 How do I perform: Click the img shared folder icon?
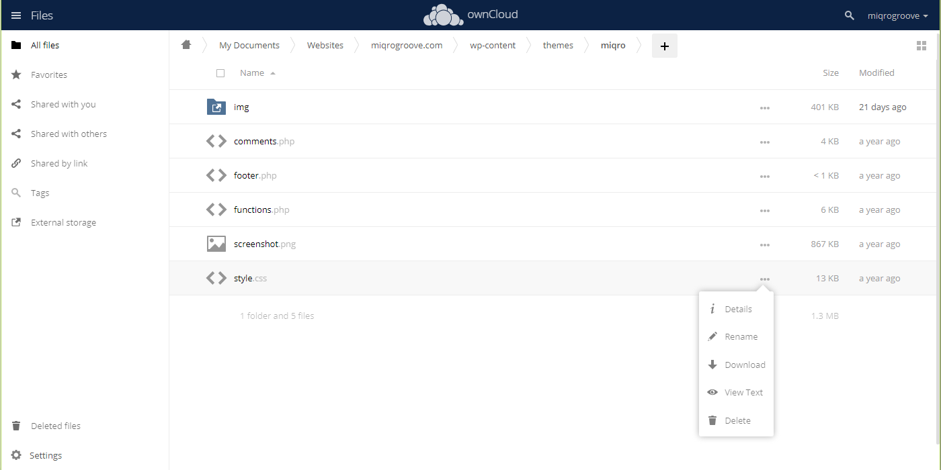tap(216, 107)
